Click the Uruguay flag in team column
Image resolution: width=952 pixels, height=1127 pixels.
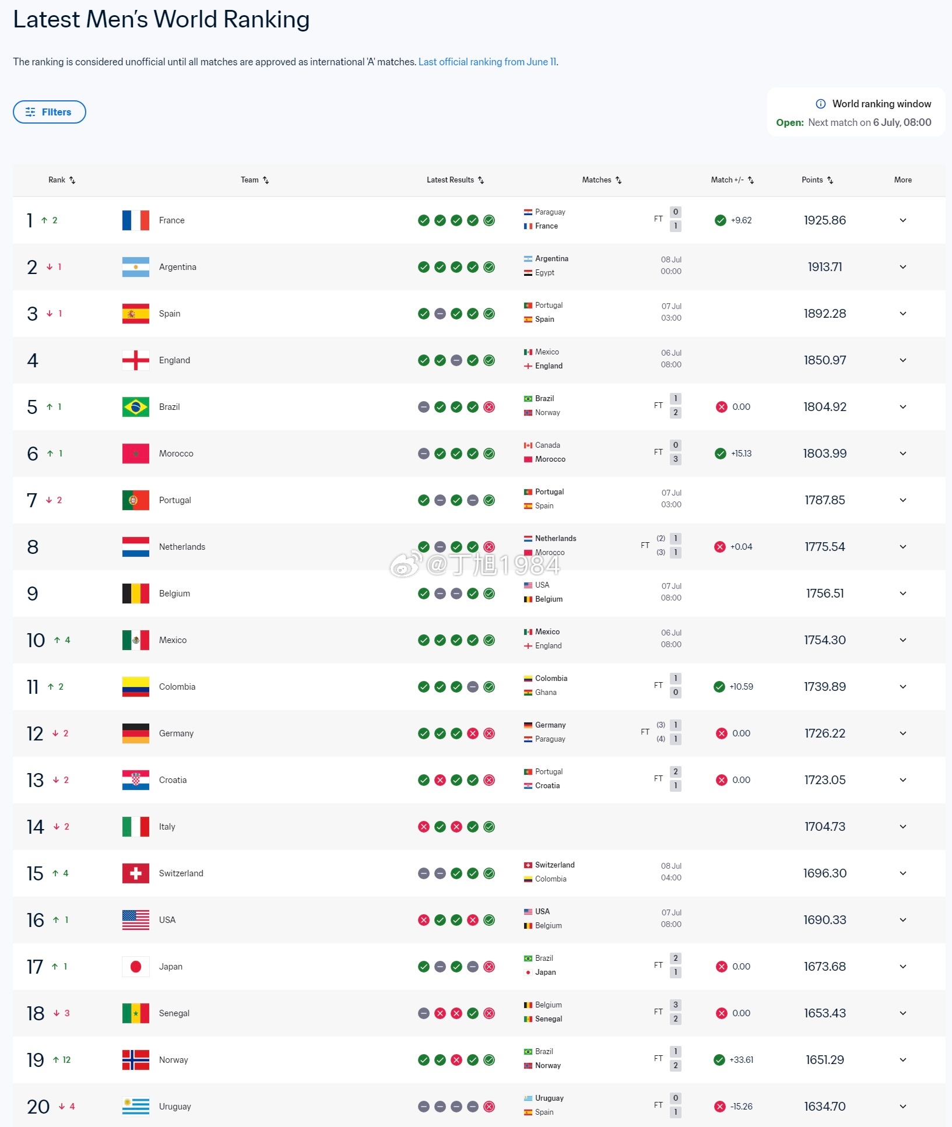tap(136, 1107)
